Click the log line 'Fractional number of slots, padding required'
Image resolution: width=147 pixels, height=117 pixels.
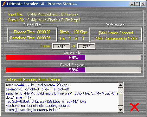(38, 106)
